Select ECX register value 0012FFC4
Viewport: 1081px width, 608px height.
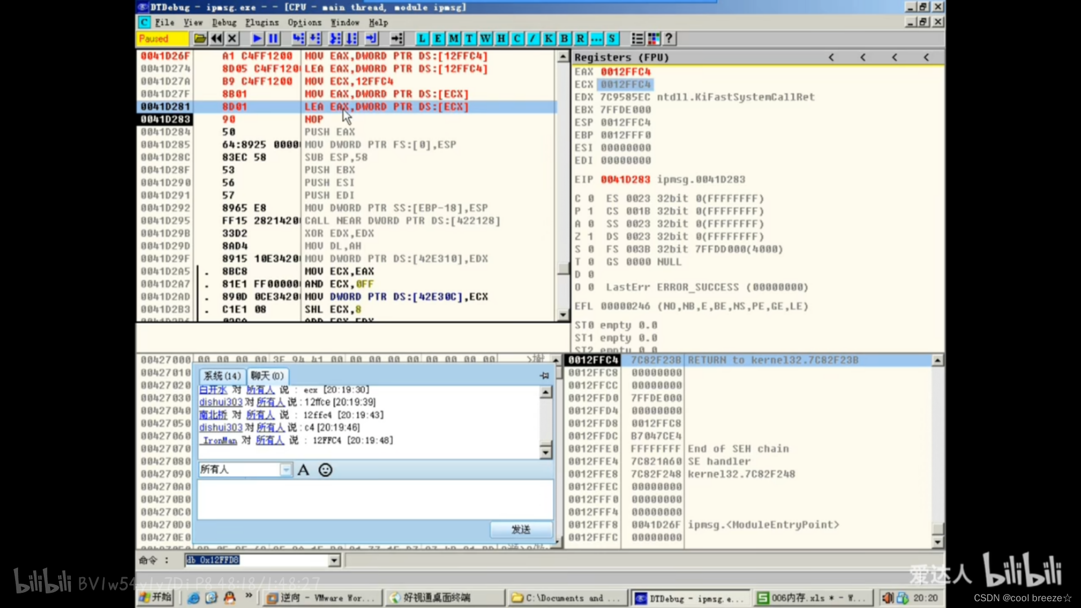click(x=626, y=84)
